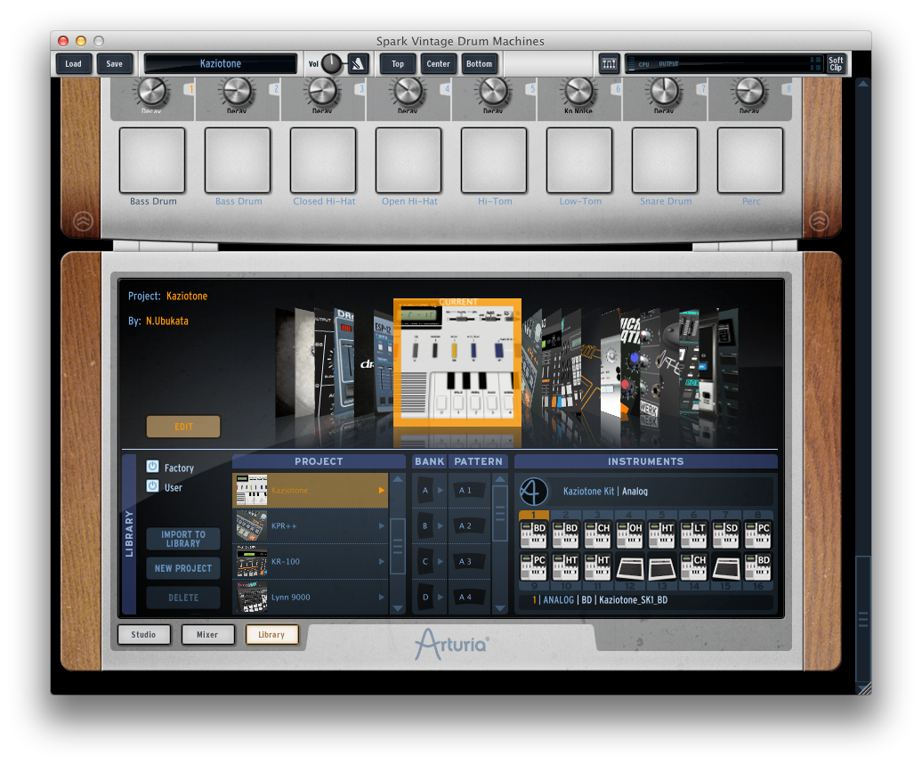The width and height of the screenshot is (922, 765).
Task: Select instrument slot 10 HT
Action: [x=566, y=567]
